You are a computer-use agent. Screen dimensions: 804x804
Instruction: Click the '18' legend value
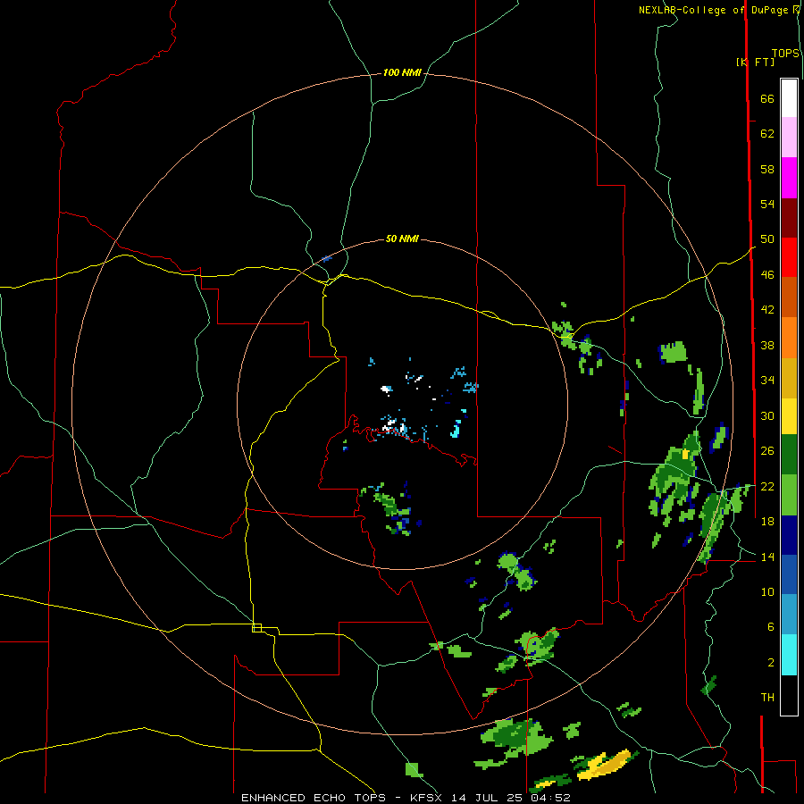pos(767,521)
